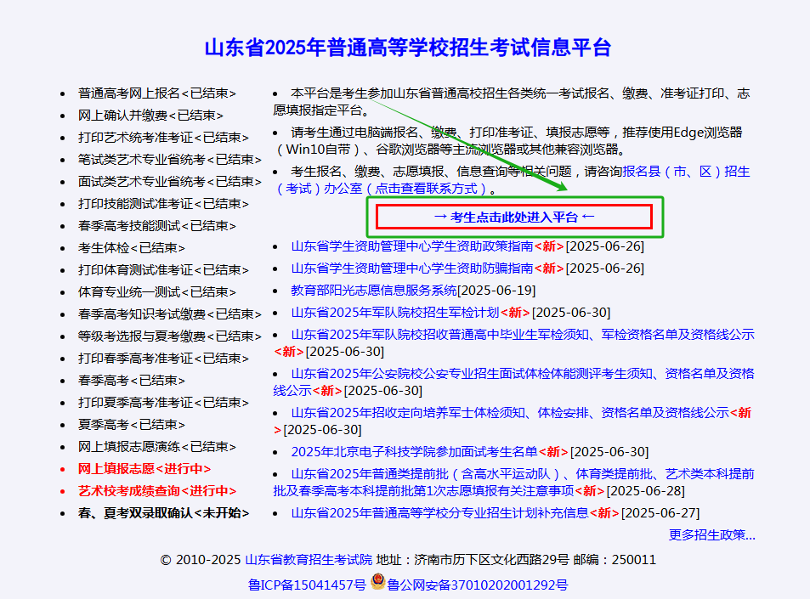Click 春季高考技能测试<已结束> text
The width and height of the screenshot is (810, 599).
[x=157, y=226]
